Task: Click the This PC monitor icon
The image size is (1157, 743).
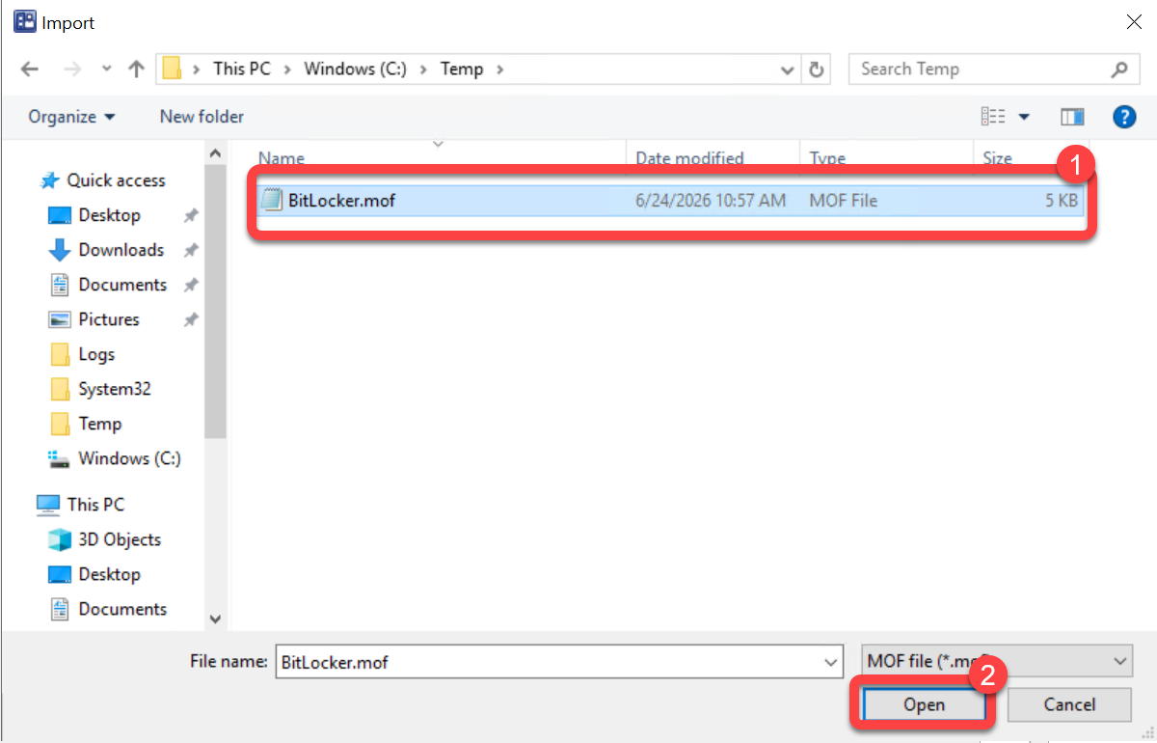Action: [48, 505]
